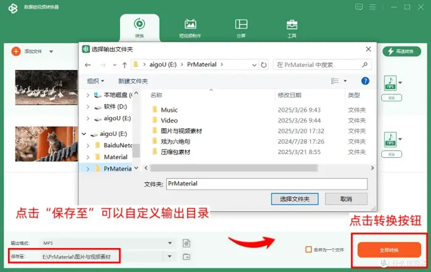Close the 选择输出文件夹 dialog
The image size is (431, 272).
(x=368, y=49)
